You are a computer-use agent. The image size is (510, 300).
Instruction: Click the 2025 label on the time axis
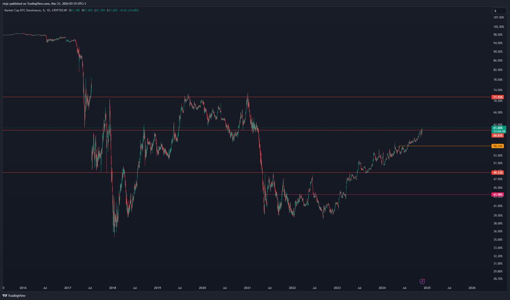(x=427, y=288)
